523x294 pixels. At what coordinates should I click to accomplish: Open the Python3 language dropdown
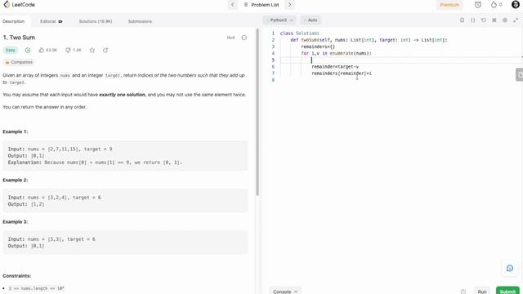pyautogui.click(x=279, y=20)
